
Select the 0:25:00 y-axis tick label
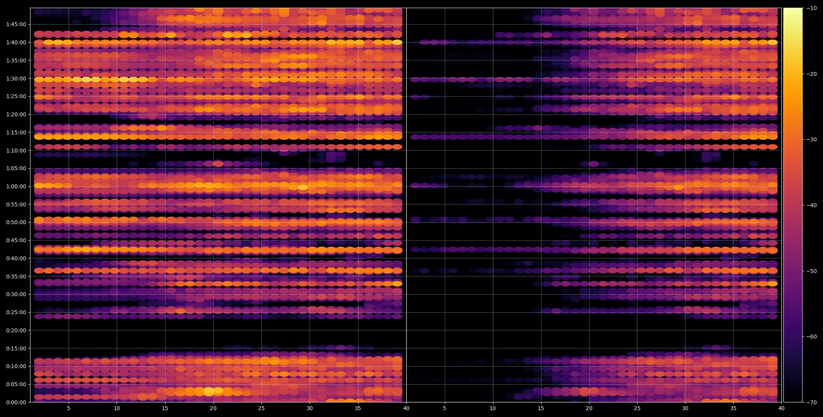16,312
